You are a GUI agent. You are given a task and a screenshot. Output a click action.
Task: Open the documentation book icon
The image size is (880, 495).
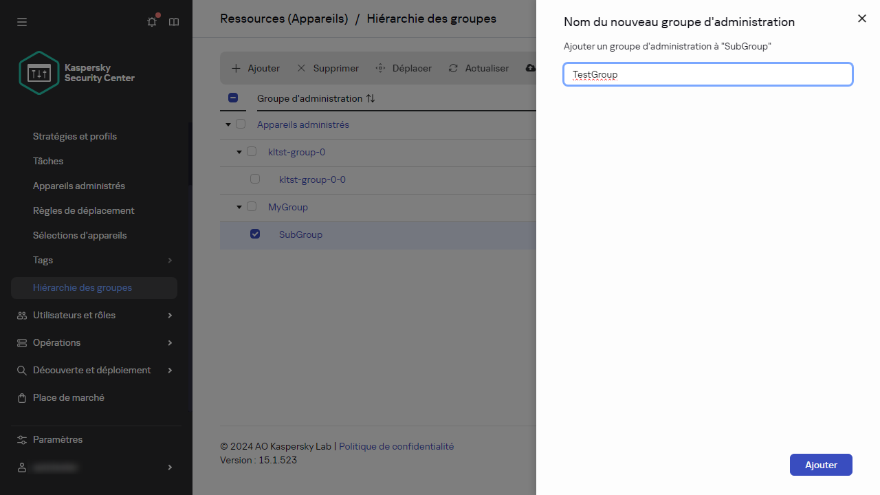(174, 22)
